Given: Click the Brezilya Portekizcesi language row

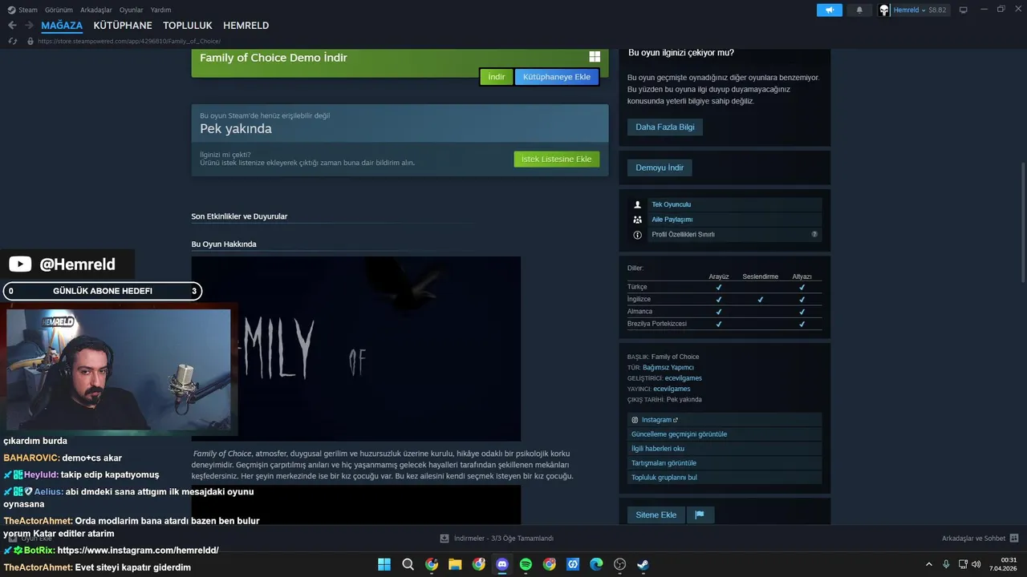Looking at the screenshot, I should click(x=725, y=324).
